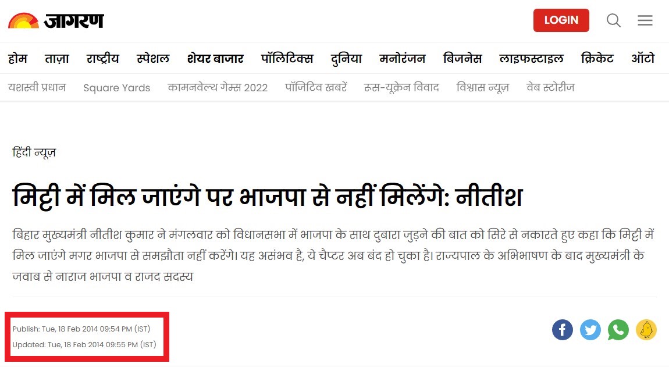669x367 pixels.
Task: Open the hamburger menu icon
Action: [645, 20]
